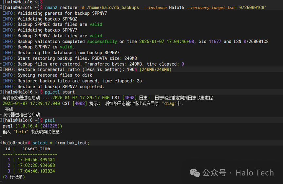Collapse fold marker beside Restore incremental ratio line
Viewport: 283px width, 184px height.
click(1, 69)
